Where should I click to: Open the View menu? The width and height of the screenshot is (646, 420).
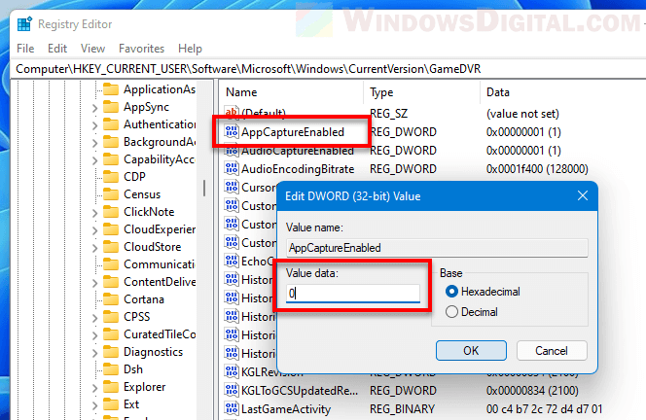pyautogui.click(x=92, y=49)
